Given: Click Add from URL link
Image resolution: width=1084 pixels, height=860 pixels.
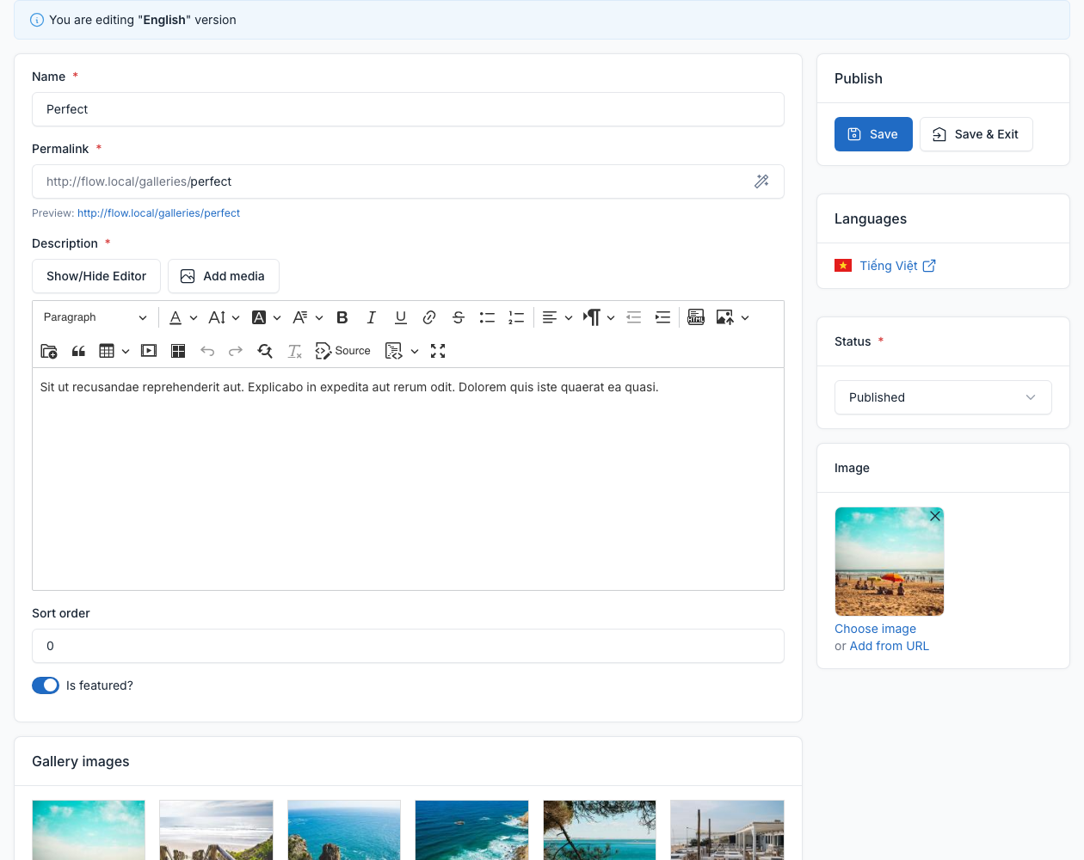Looking at the screenshot, I should point(890,646).
